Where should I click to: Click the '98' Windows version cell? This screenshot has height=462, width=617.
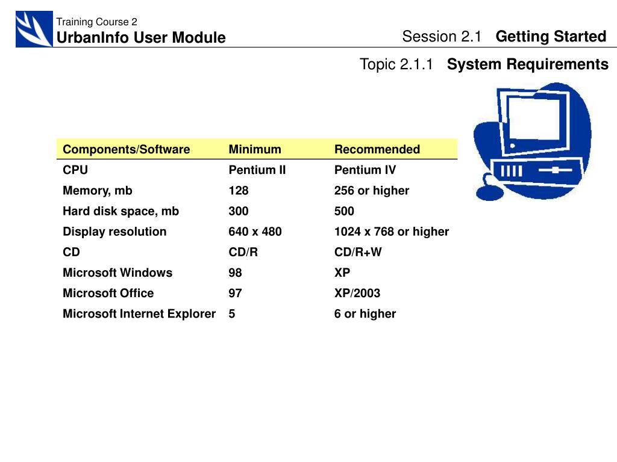(x=236, y=273)
